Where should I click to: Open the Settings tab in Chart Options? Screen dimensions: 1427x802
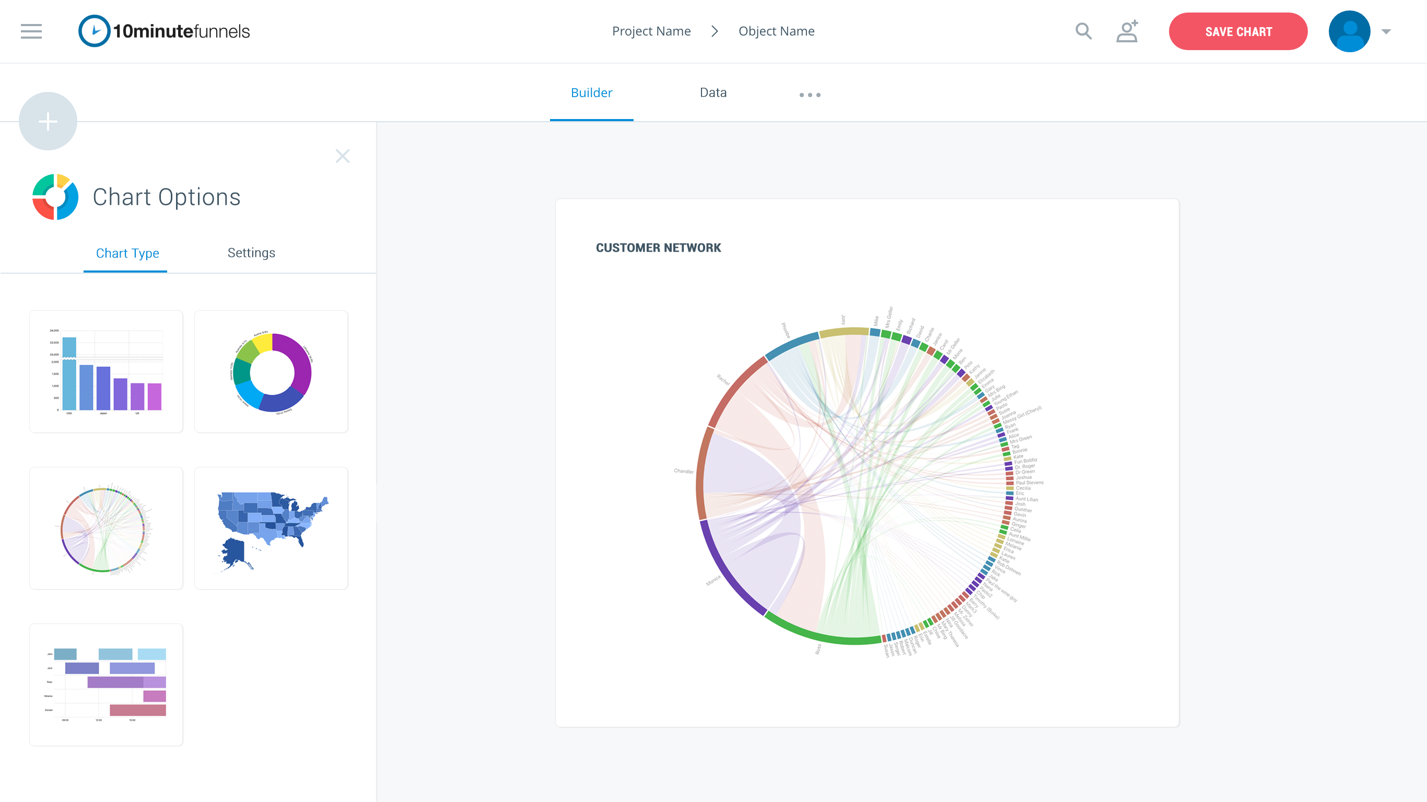[251, 253]
